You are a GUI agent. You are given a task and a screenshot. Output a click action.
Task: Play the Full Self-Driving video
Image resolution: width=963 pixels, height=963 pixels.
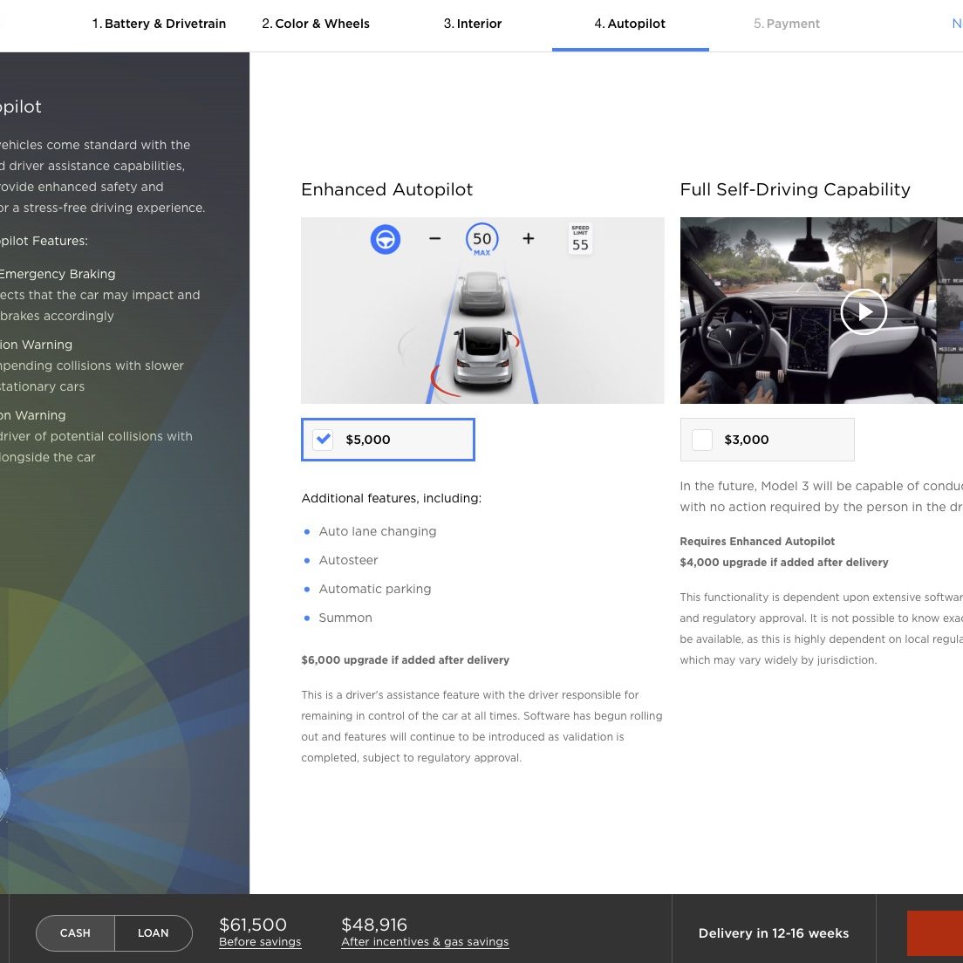click(x=864, y=312)
